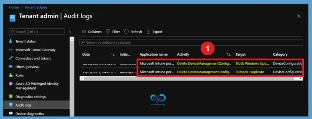Click the Category column header
The height and width of the screenshot is (119, 312).
(280, 54)
